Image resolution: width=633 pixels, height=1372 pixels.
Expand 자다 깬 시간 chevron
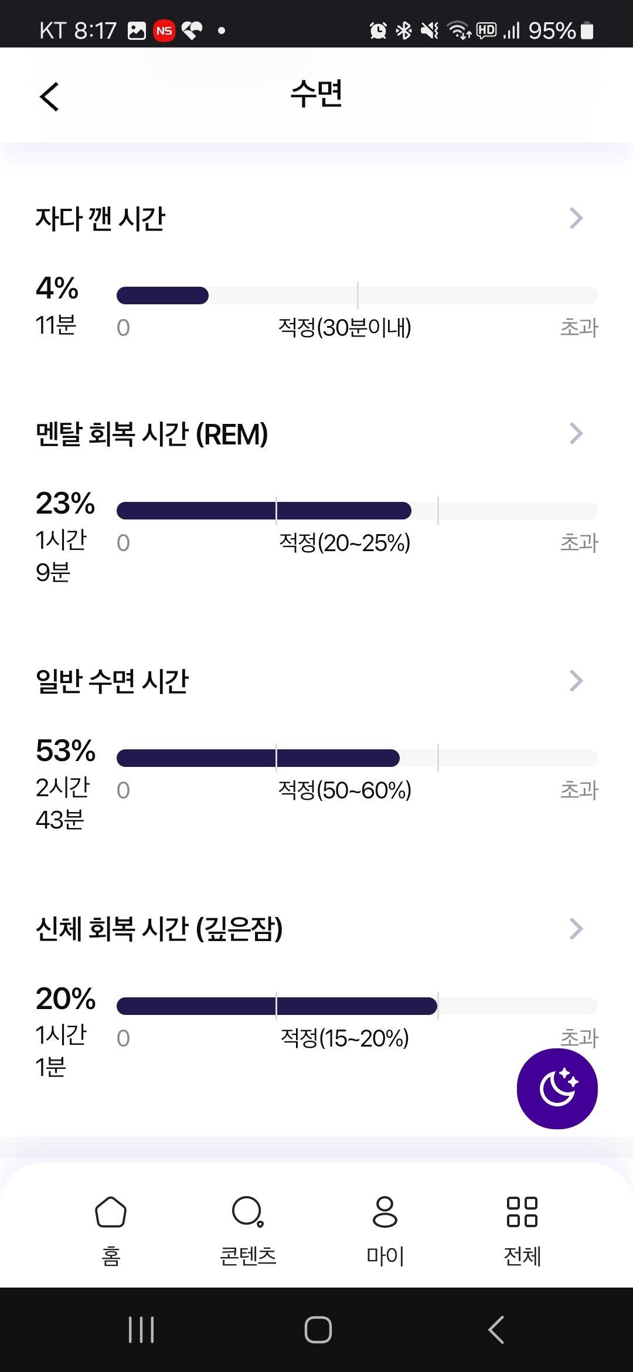coord(576,218)
